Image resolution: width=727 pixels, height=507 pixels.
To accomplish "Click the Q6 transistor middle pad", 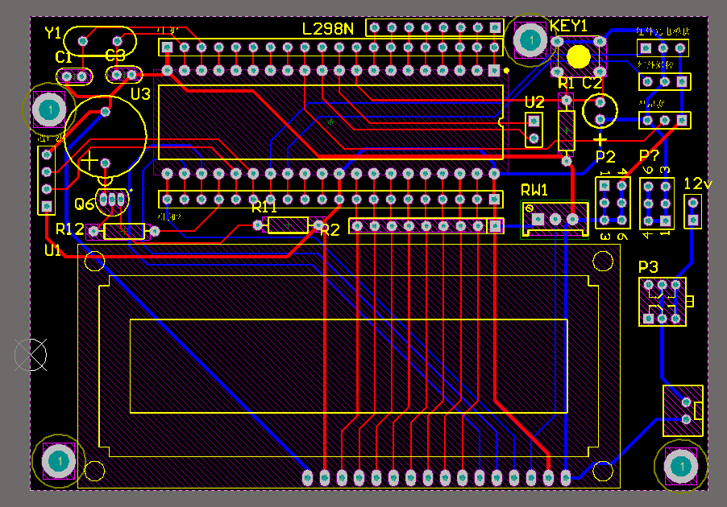I will (x=112, y=200).
